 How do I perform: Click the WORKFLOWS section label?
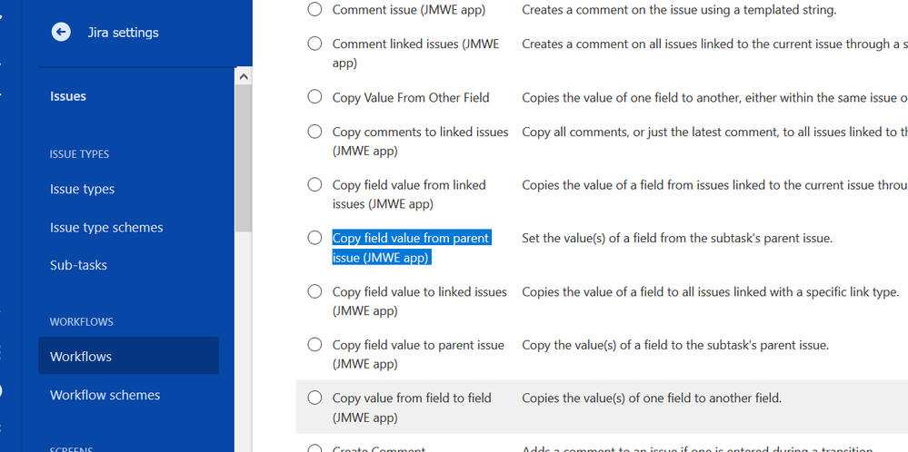tap(81, 321)
